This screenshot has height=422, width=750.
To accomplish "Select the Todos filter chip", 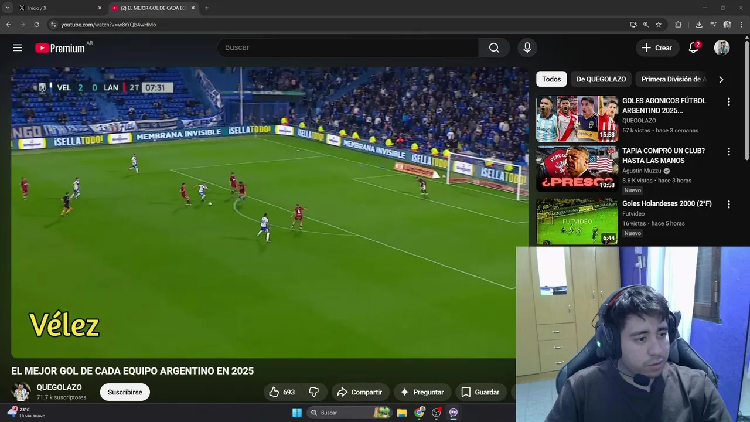I will (x=551, y=79).
